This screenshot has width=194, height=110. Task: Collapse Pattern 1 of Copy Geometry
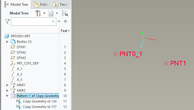[x=7, y=96]
